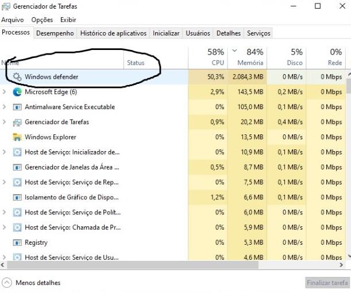The width and height of the screenshot is (351, 293).
Task: Click the Gerenciador de Janelas da Área icon
Action: pos(17,167)
